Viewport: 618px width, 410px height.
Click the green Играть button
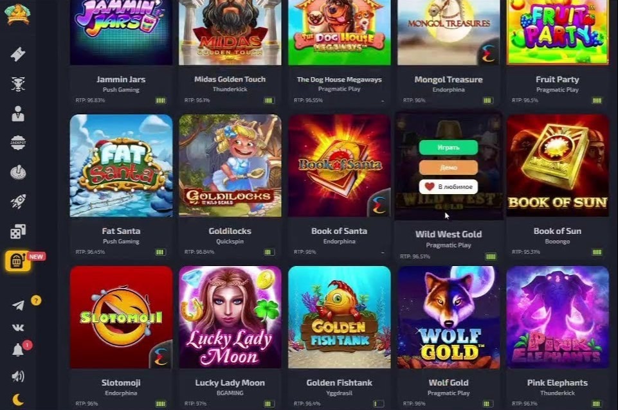(x=448, y=147)
